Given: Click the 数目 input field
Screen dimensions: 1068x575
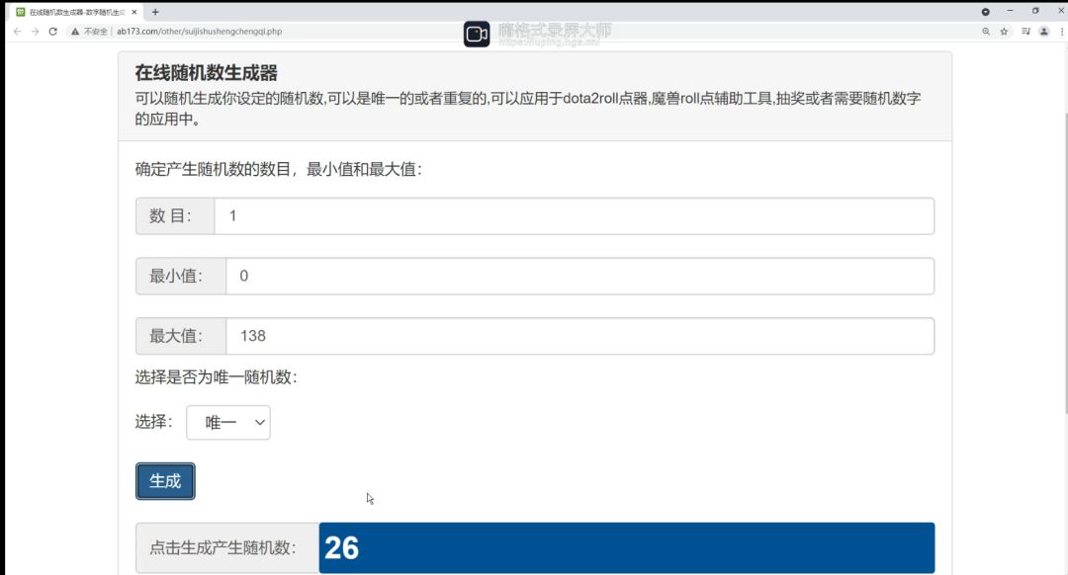Looking at the screenshot, I should point(575,215).
